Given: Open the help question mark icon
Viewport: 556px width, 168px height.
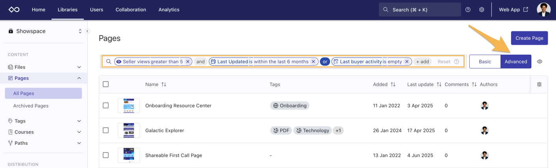Looking at the screenshot, I should [x=468, y=9].
